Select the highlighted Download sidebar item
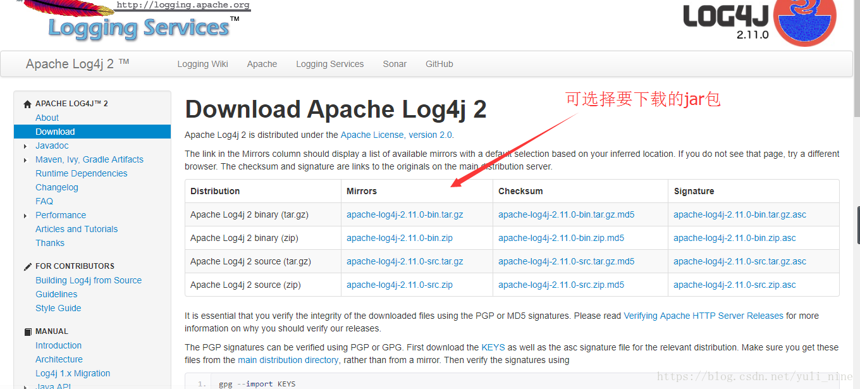860x389 pixels. [x=92, y=132]
